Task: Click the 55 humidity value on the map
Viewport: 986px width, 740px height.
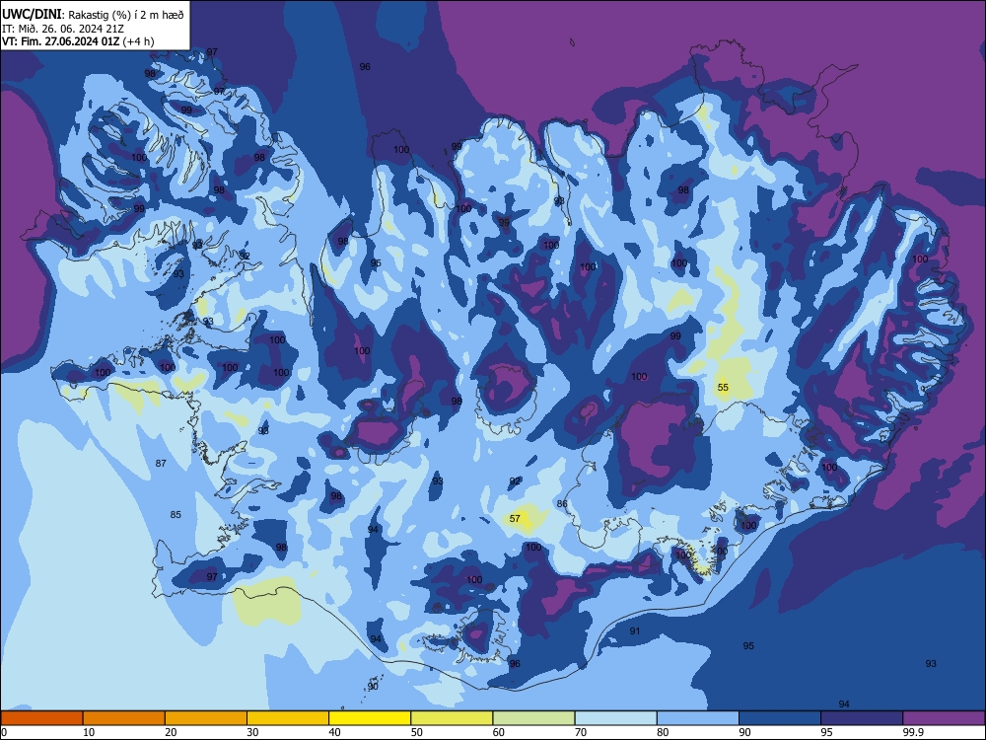Action: (723, 388)
